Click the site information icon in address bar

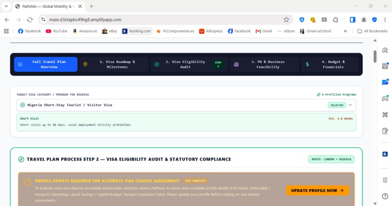coord(43,19)
